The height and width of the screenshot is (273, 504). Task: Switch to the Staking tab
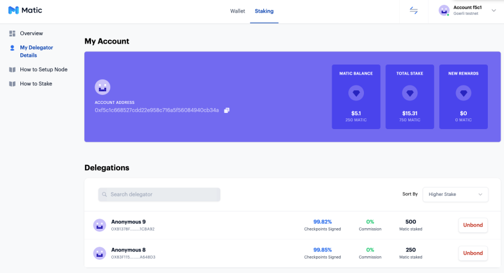[264, 11]
